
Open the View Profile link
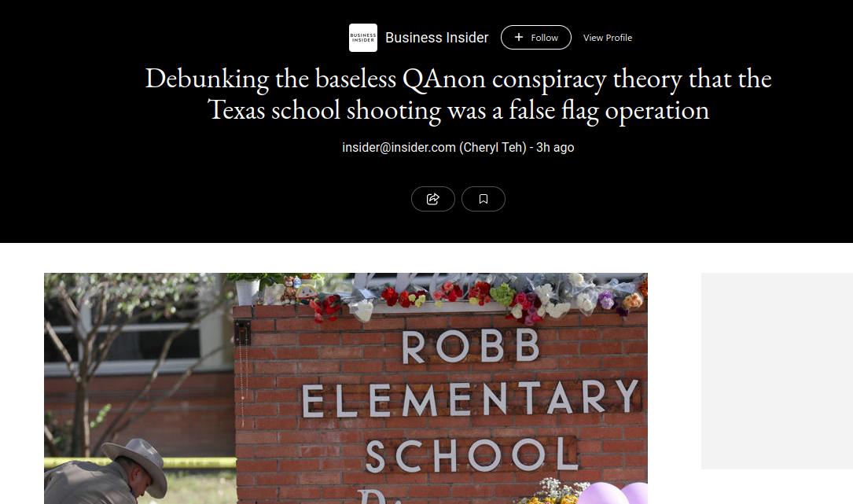[608, 38]
